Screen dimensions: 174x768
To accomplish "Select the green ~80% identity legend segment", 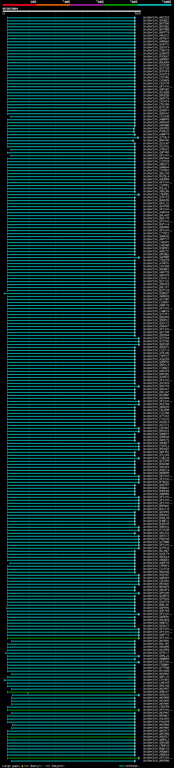I will [x=121, y=5].
